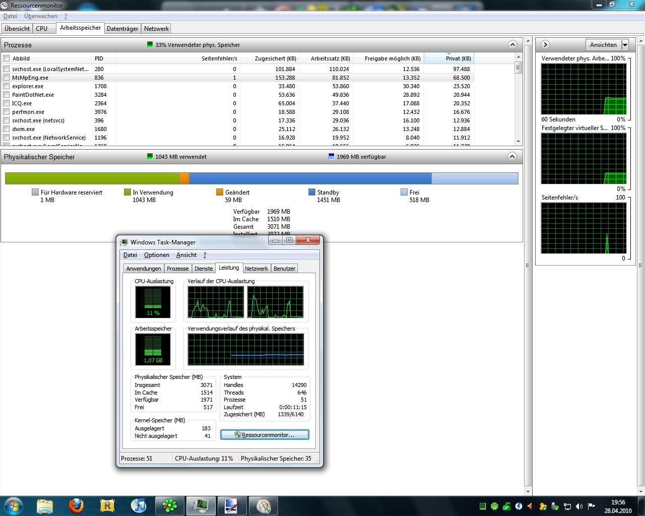Open Task-Manager Prozesse tab
Screen dimensions: 645x516
178,269
